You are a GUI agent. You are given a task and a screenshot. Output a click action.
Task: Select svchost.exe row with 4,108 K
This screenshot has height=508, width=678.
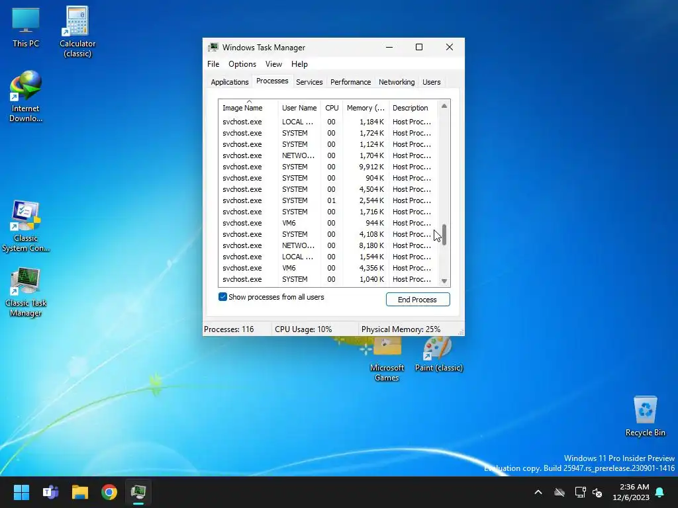(327, 234)
